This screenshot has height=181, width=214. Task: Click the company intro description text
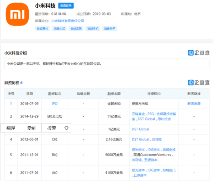[x=54, y=64]
